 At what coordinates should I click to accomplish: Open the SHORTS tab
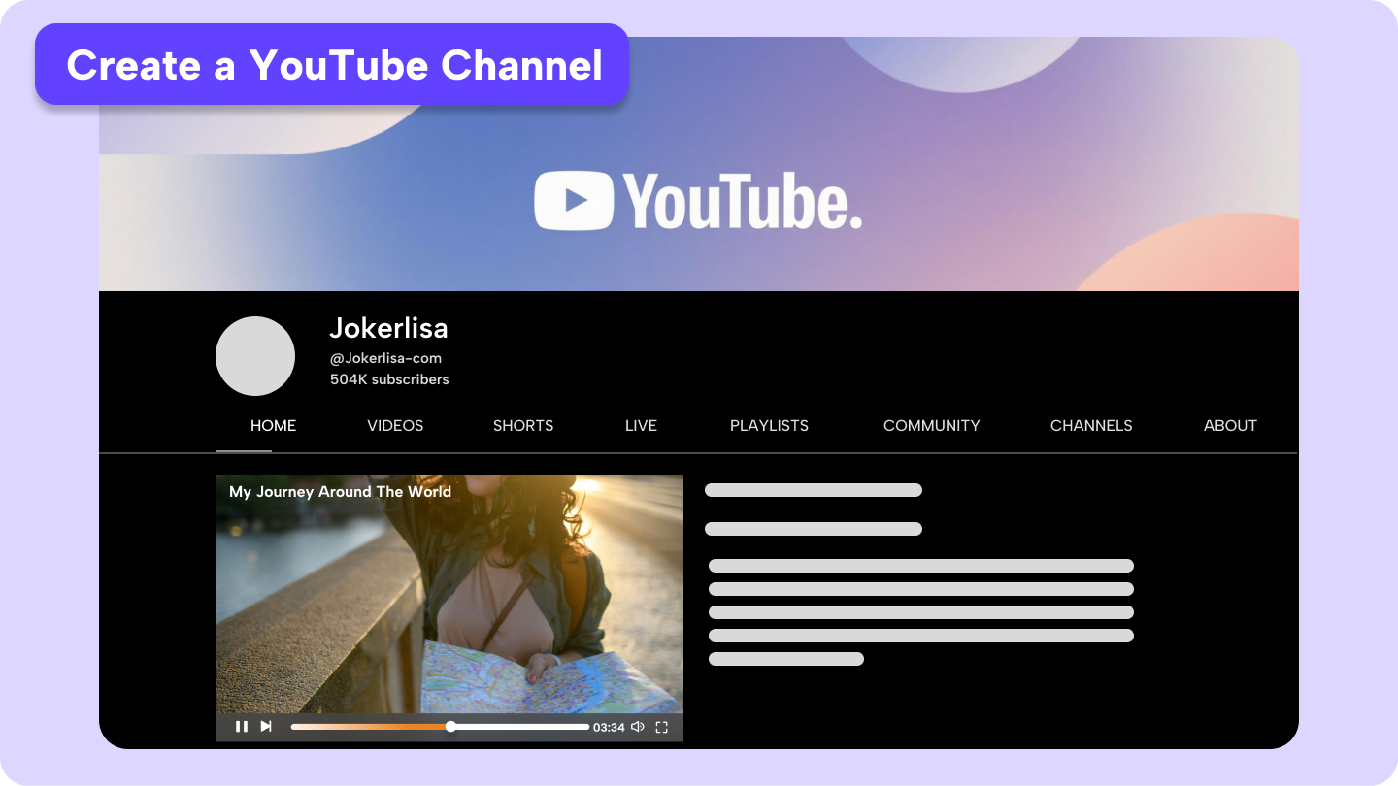(x=522, y=425)
